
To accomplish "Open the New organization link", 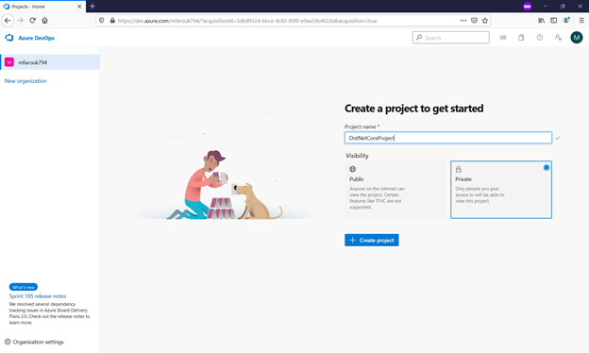I will tap(25, 81).
